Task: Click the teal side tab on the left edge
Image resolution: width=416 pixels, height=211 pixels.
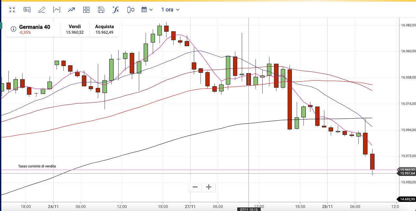Action: coord(1,26)
